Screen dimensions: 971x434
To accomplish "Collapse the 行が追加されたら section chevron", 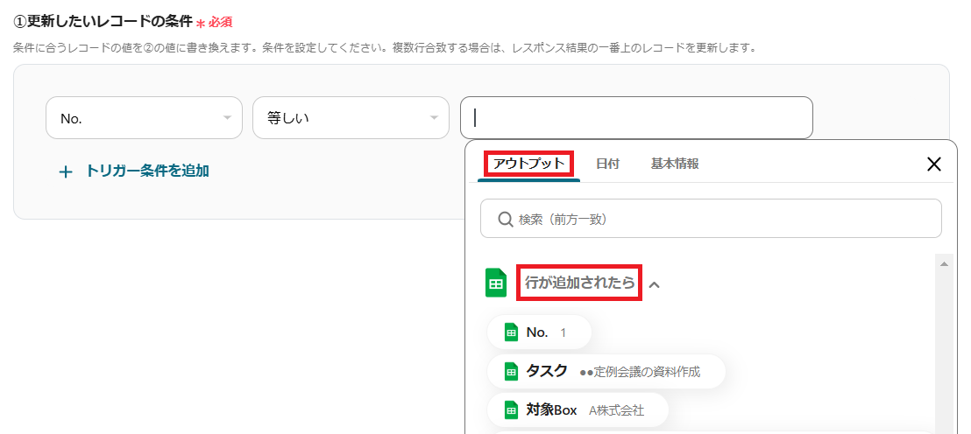I will [x=654, y=284].
